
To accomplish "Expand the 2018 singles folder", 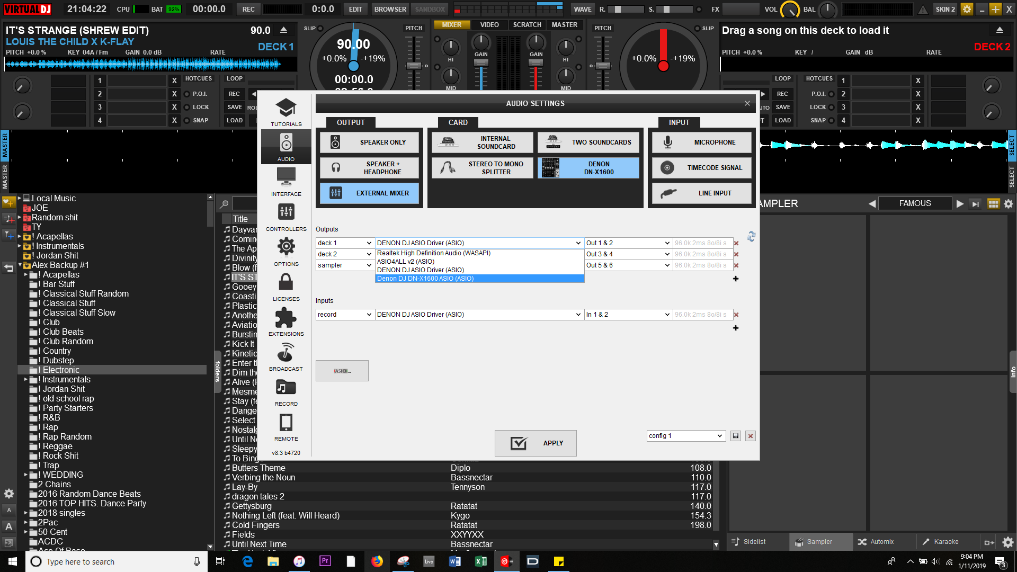I will point(25,513).
